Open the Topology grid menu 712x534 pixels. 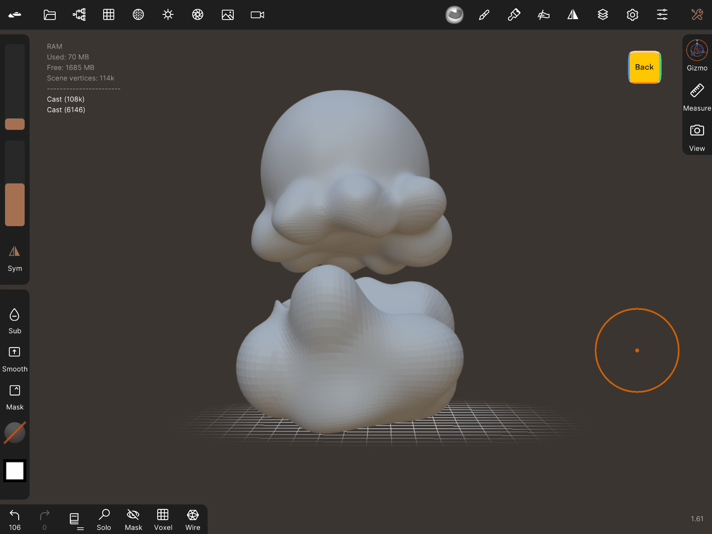click(108, 15)
